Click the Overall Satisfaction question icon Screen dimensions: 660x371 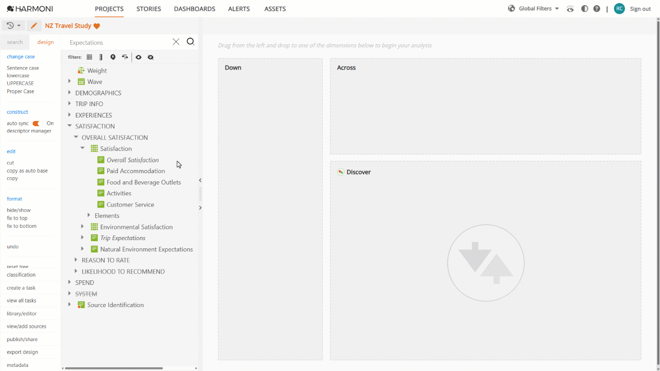click(x=101, y=160)
